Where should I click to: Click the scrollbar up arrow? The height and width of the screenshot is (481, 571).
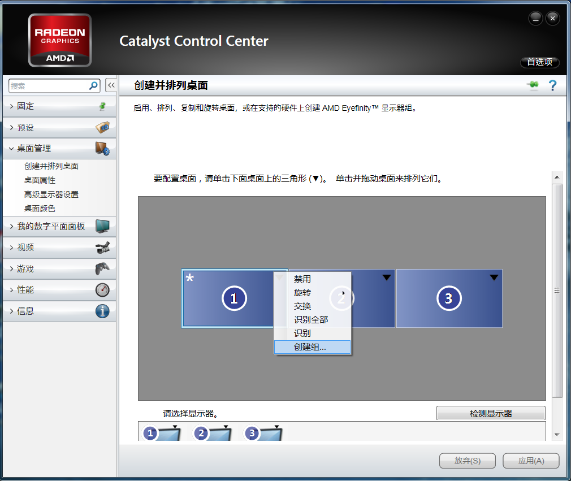pyautogui.click(x=557, y=177)
